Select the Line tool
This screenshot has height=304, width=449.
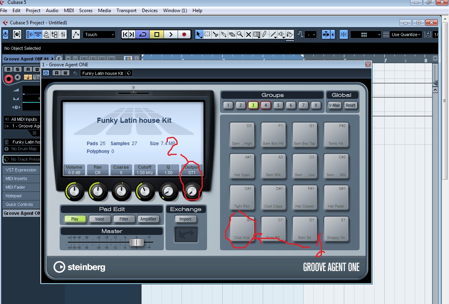pyautogui.click(x=273, y=35)
